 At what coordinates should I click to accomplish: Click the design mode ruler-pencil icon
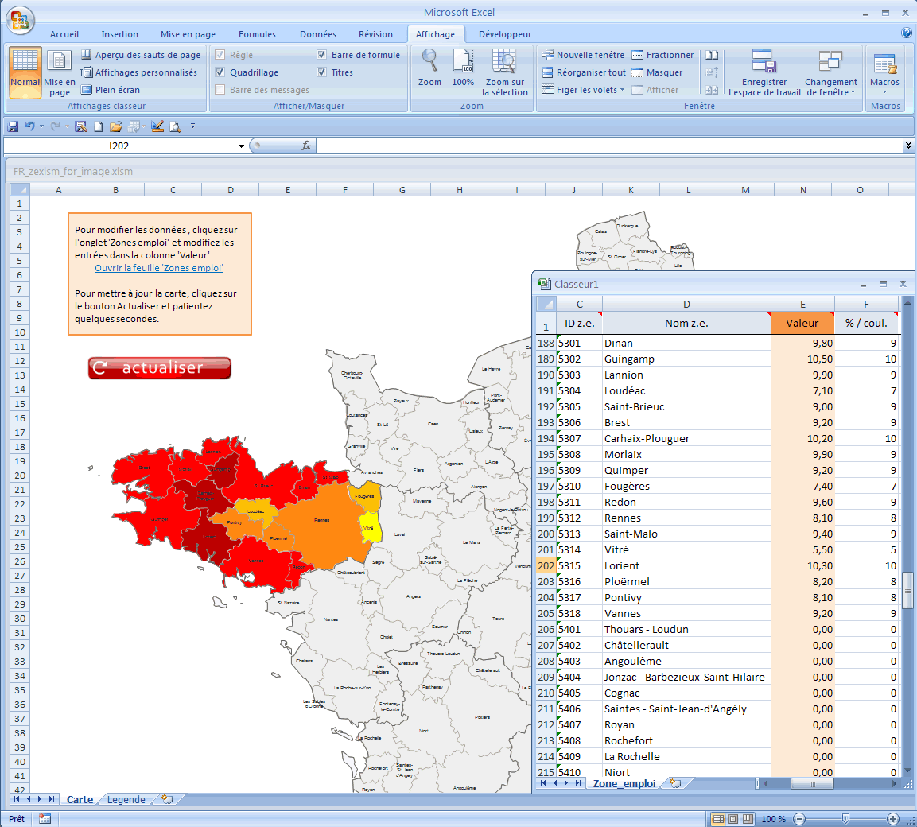point(157,126)
